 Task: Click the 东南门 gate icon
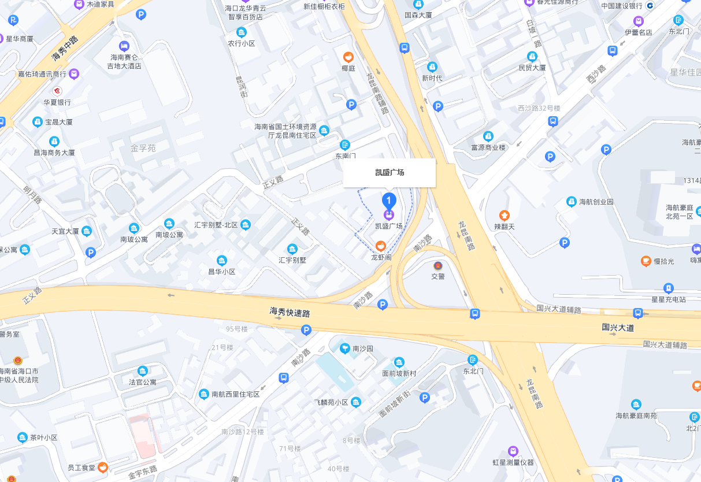345,144
